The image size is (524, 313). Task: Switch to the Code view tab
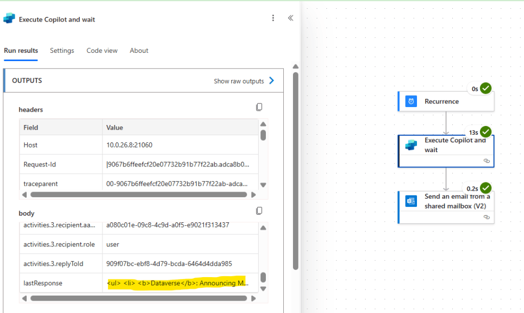(x=101, y=50)
